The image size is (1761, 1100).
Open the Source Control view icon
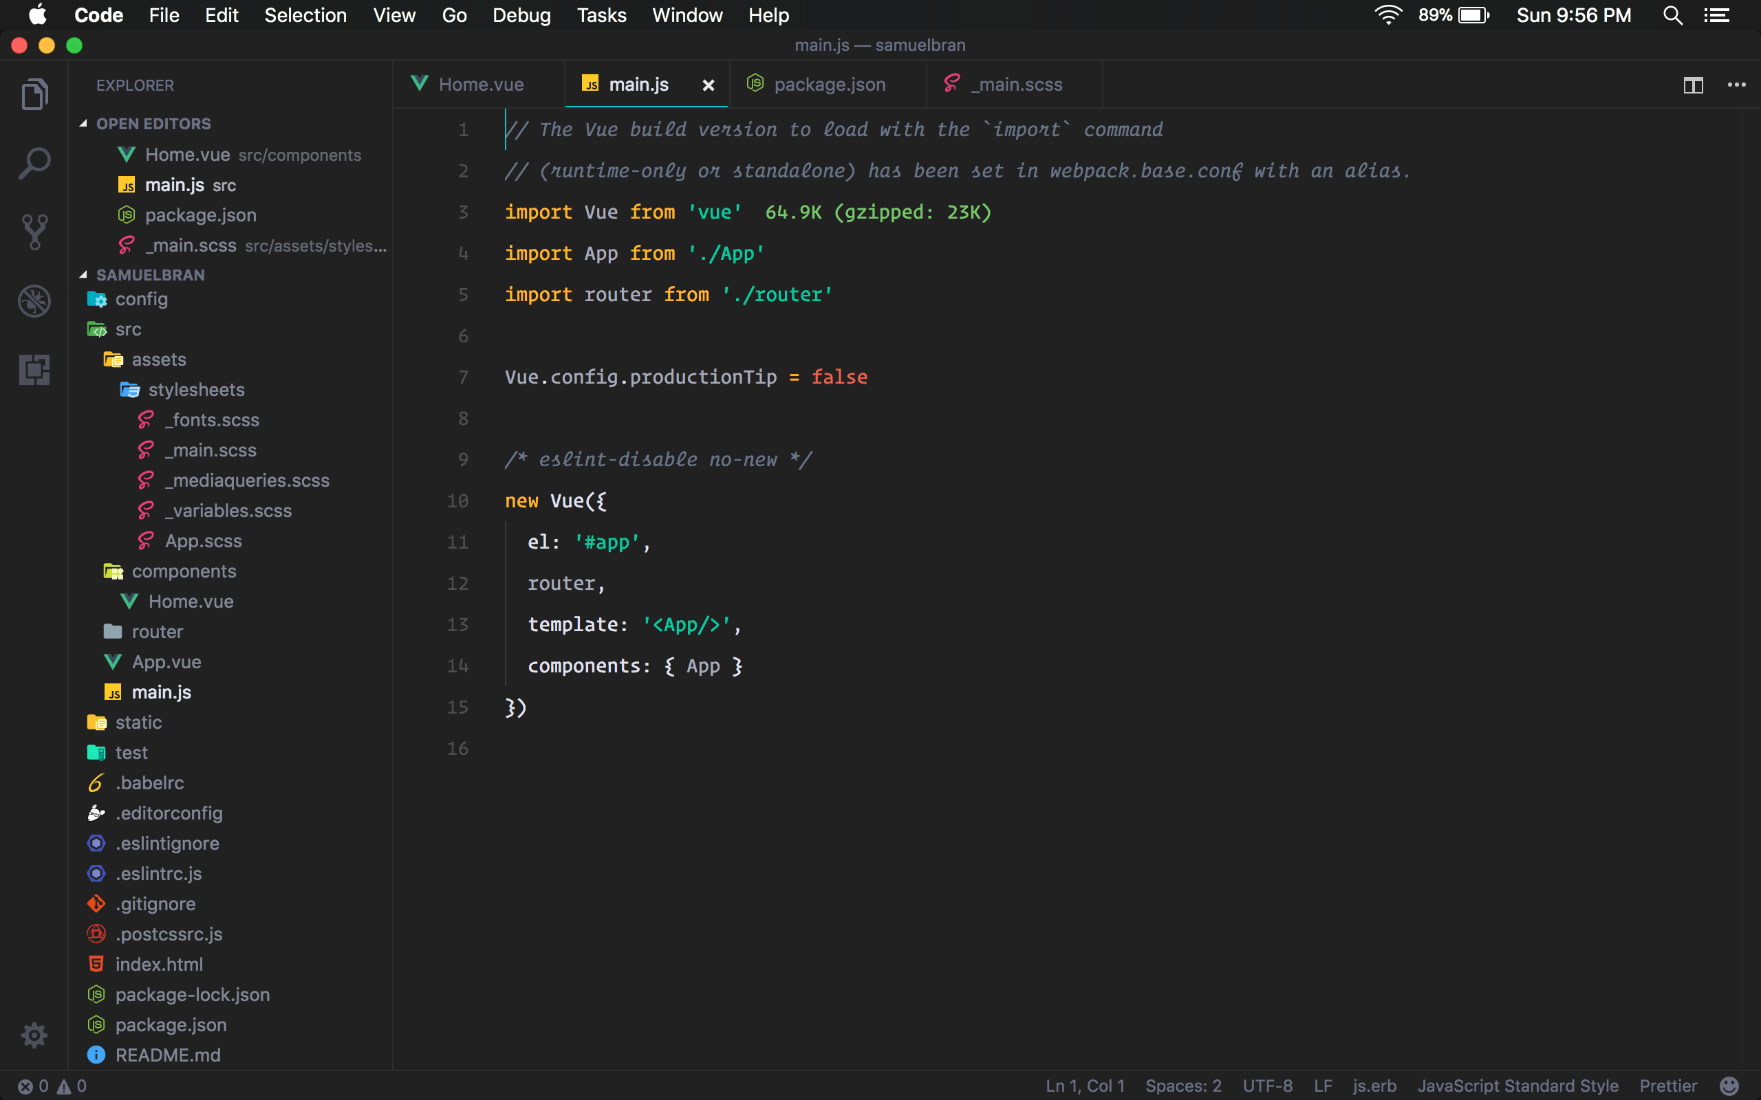[x=34, y=232]
